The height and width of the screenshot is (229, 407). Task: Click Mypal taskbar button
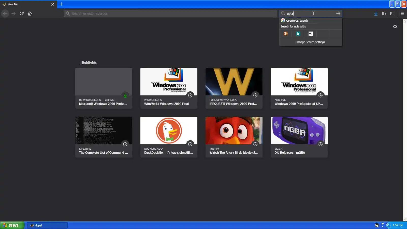pos(47,225)
